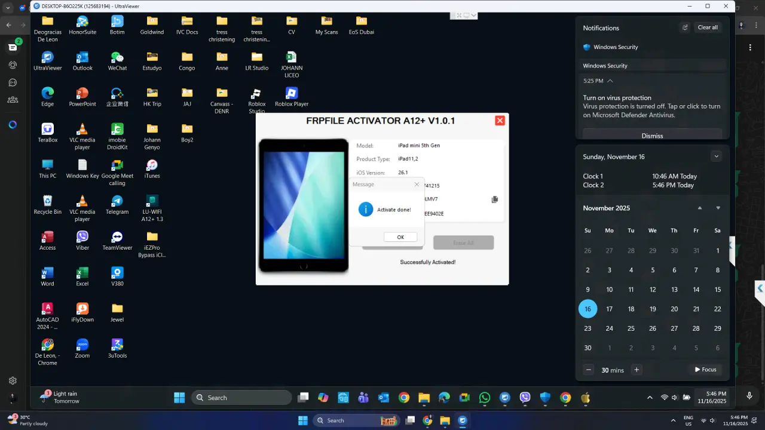Switch input language via ENG US indicator

[x=688, y=420]
